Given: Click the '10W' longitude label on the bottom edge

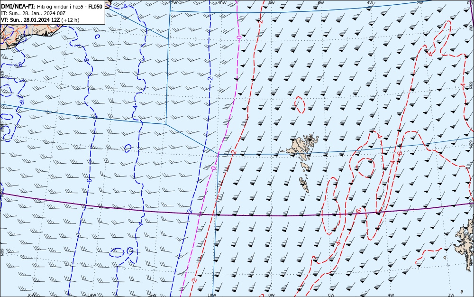Looking at the screenshot, I should coord(212,295).
